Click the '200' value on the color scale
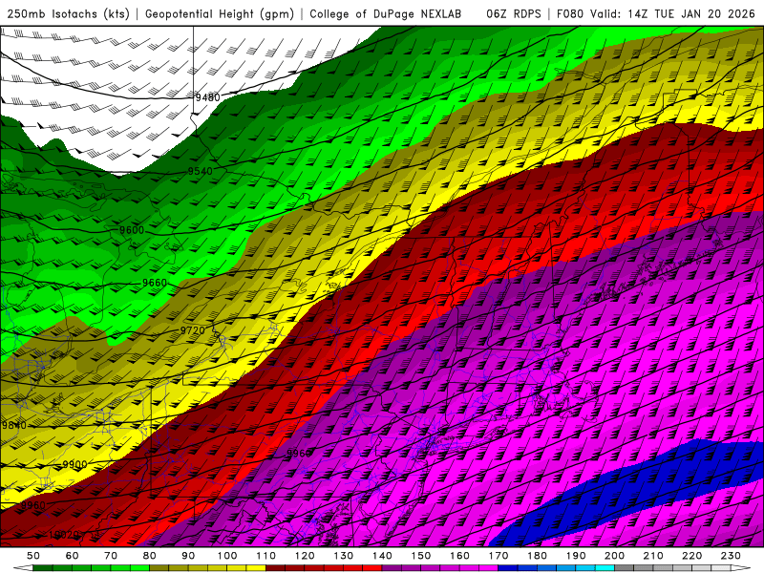Screen dimensions: 764x573 click(x=614, y=556)
